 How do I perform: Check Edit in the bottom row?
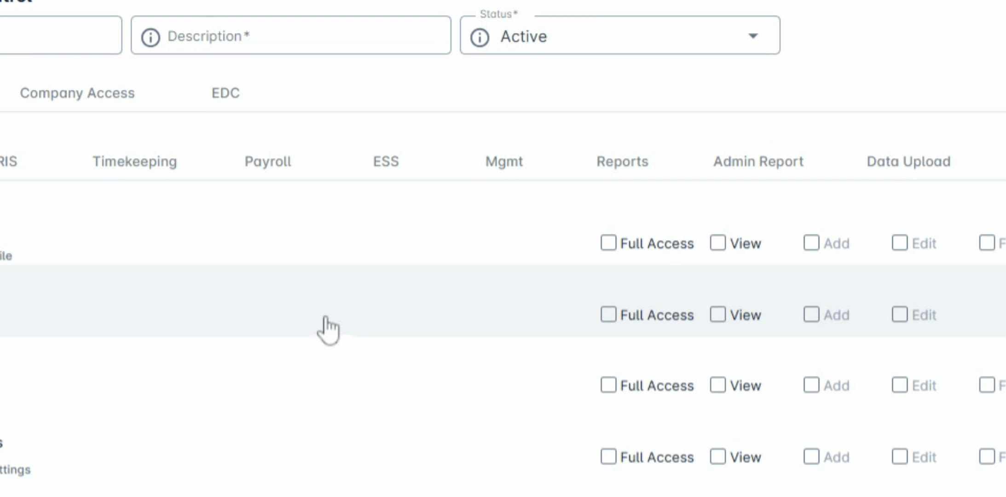pyautogui.click(x=900, y=457)
